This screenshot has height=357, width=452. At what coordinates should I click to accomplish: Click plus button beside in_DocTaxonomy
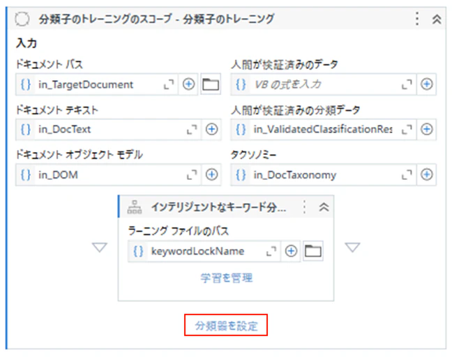427,174
